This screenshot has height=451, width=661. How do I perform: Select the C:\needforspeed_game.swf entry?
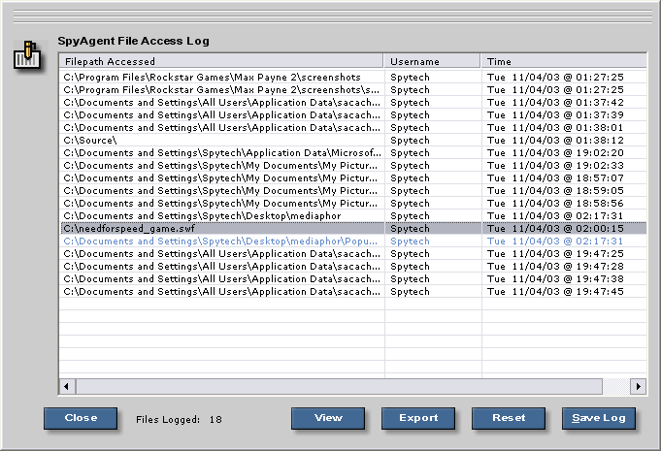point(353,229)
